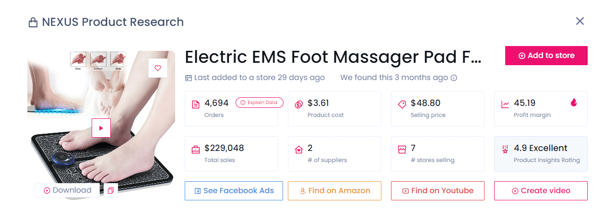Click the heart favorite icon on product image

point(158,68)
